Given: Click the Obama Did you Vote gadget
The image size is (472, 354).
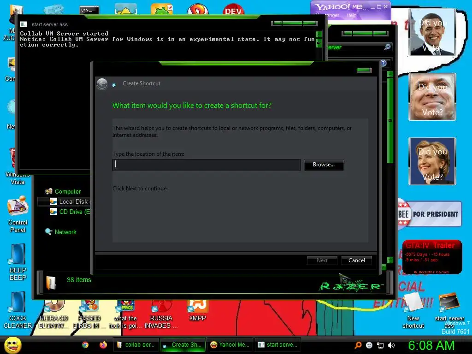Looking at the screenshot, I should tap(432, 32).
